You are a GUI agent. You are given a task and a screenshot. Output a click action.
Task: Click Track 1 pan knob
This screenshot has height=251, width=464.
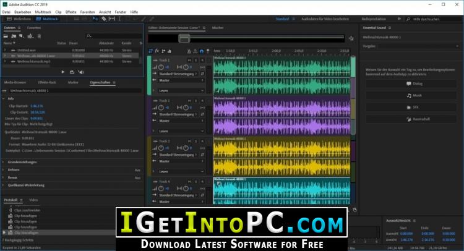click(186, 67)
